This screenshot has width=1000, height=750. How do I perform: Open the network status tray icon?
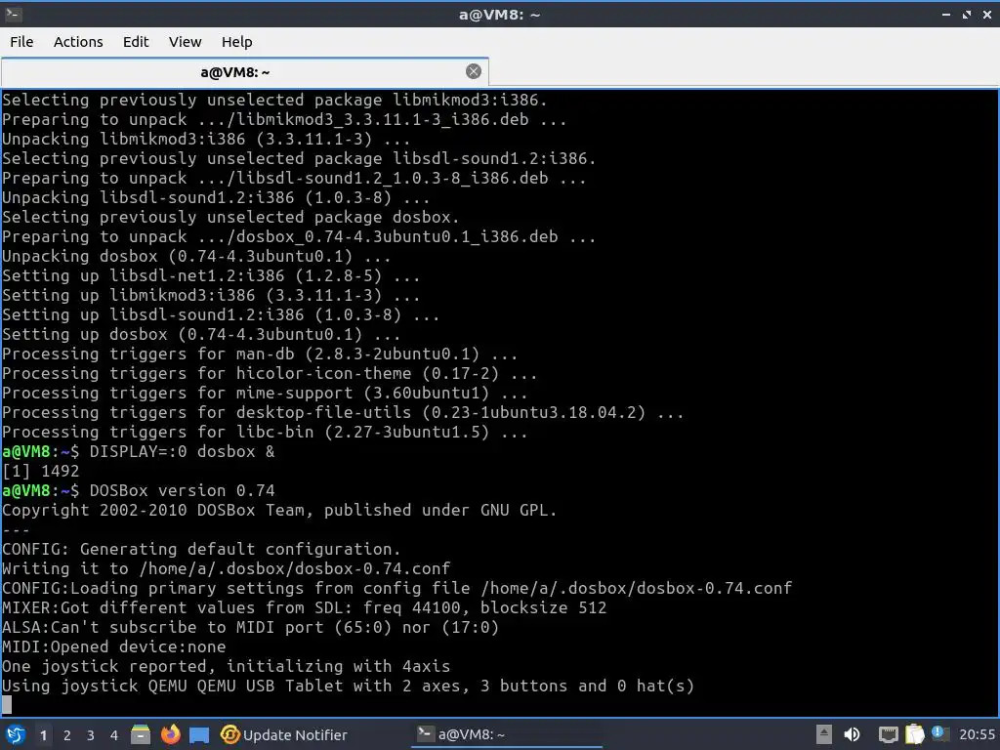(x=888, y=734)
